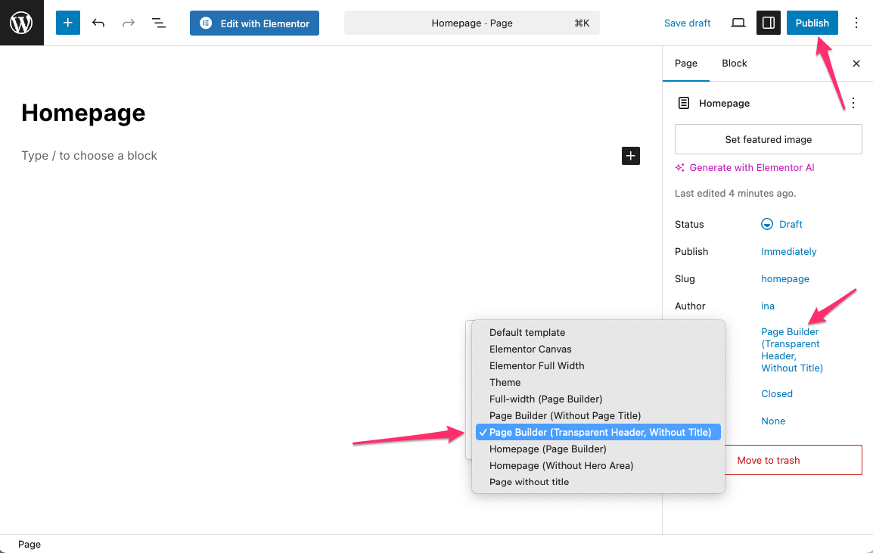Image resolution: width=873 pixels, height=553 pixels.
Task: Click the WordPress logo icon
Action: click(21, 23)
